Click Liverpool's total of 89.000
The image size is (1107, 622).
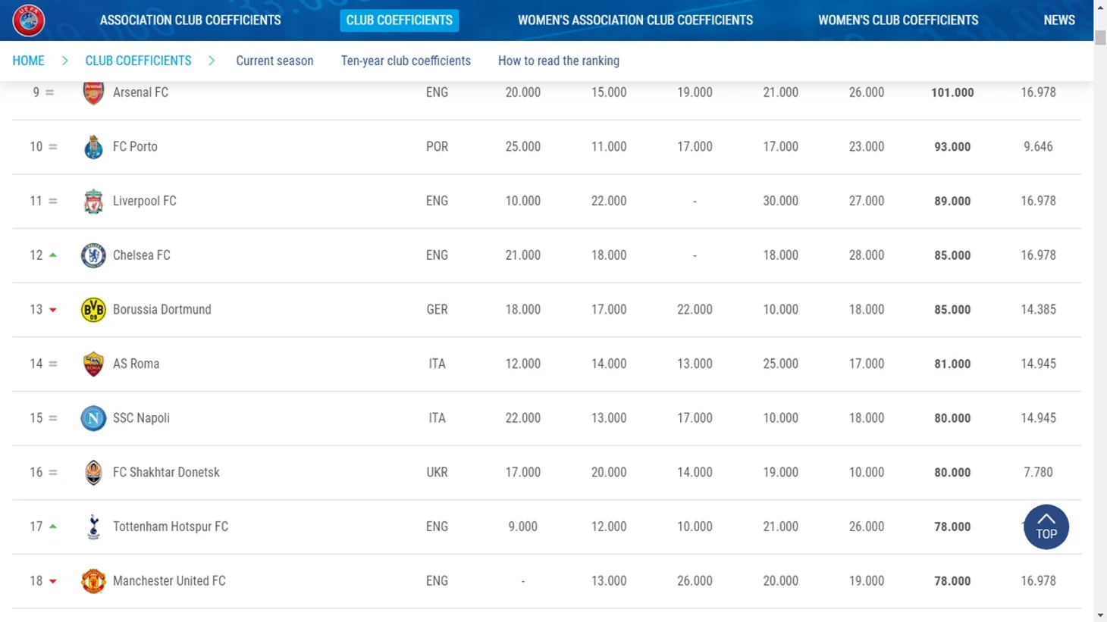pos(952,202)
